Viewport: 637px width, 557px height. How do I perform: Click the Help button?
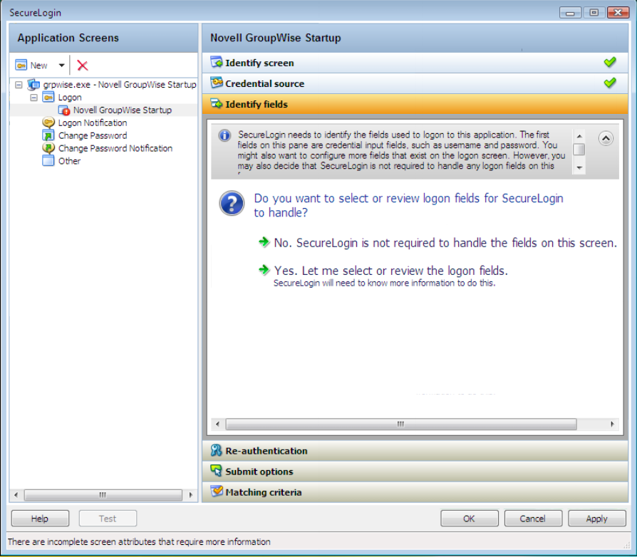[40, 519]
